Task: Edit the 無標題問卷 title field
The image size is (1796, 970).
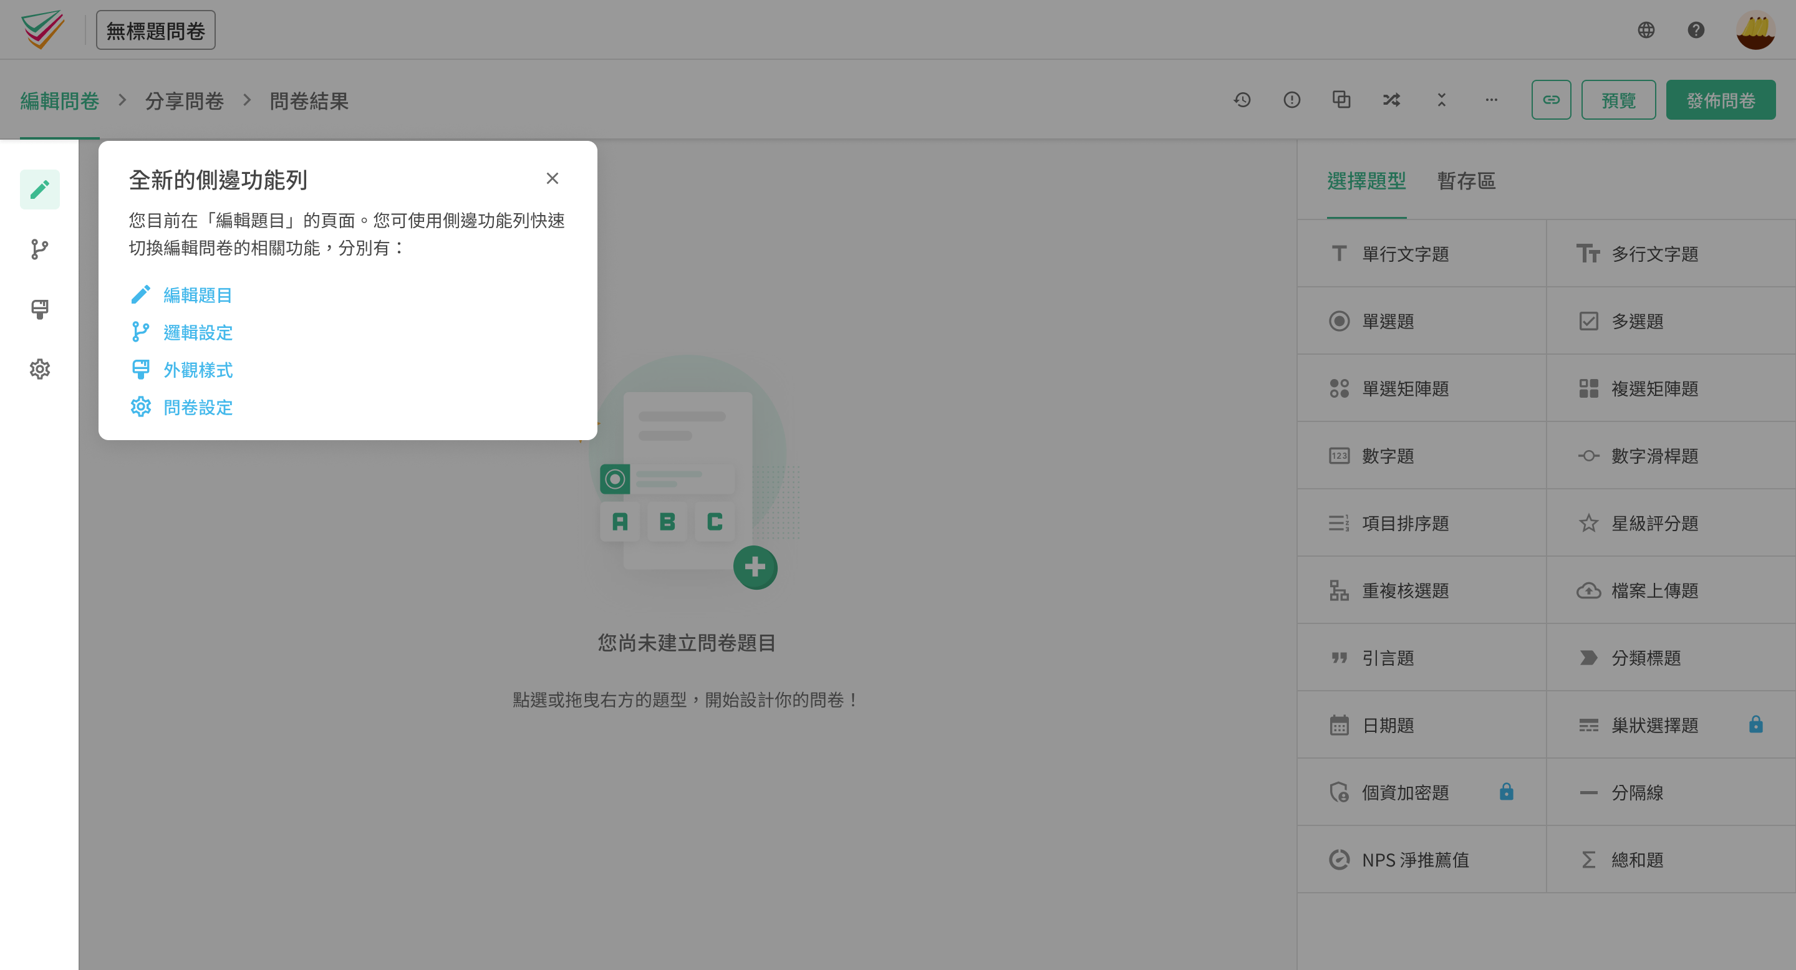Action: pos(155,30)
